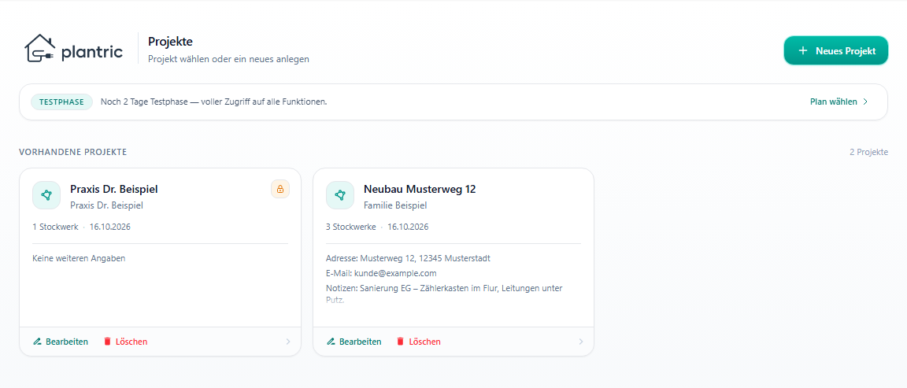Delete the Neubau Musterweg 12 project
Image resolution: width=907 pixels, height=388 pixels.
pyautogui.click(x=418, y=342)
